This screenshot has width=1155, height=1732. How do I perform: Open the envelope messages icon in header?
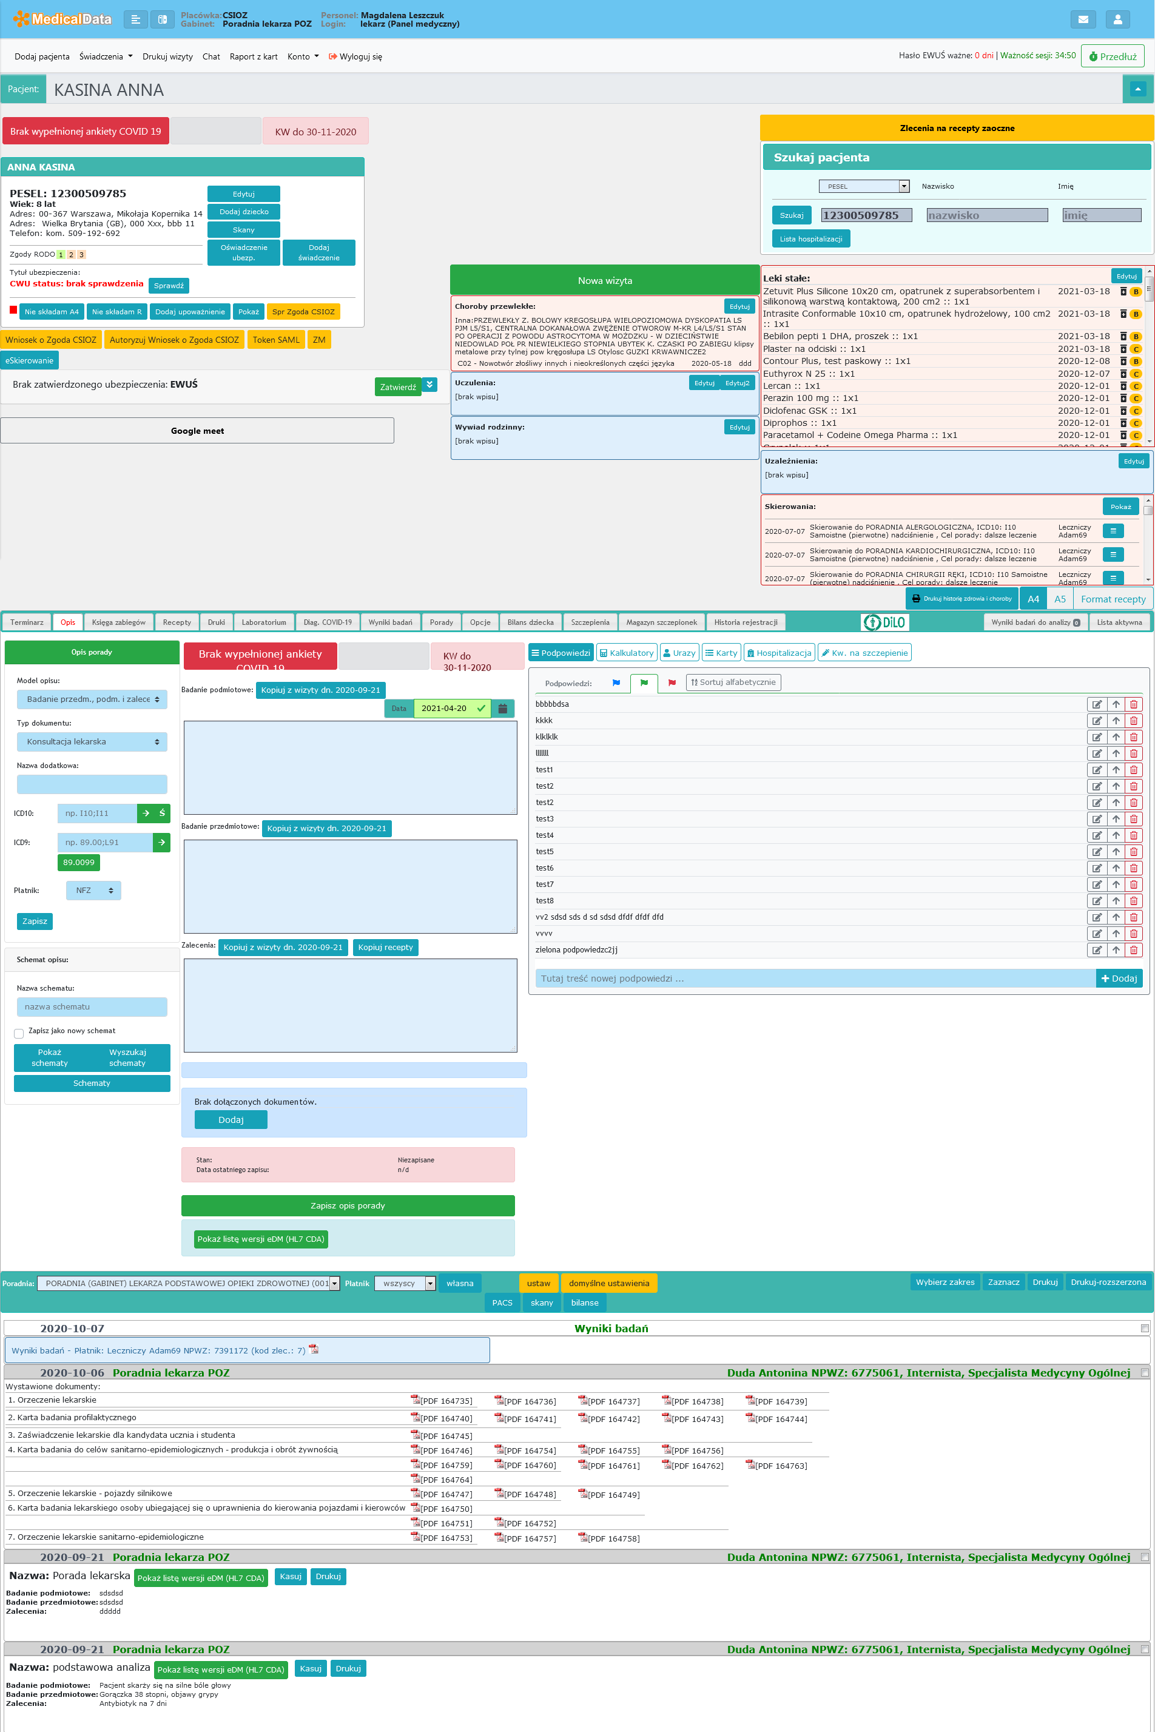coord(1082,20)
